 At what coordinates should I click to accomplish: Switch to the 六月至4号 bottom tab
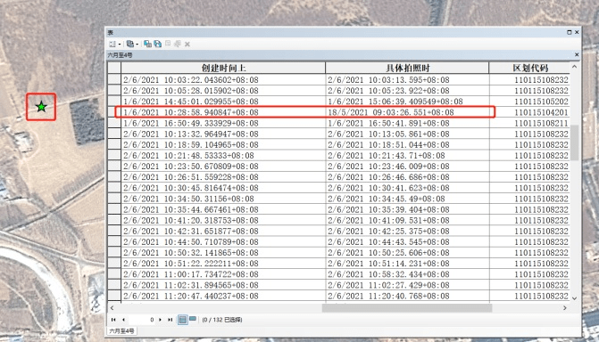click(x=121, y=330)
